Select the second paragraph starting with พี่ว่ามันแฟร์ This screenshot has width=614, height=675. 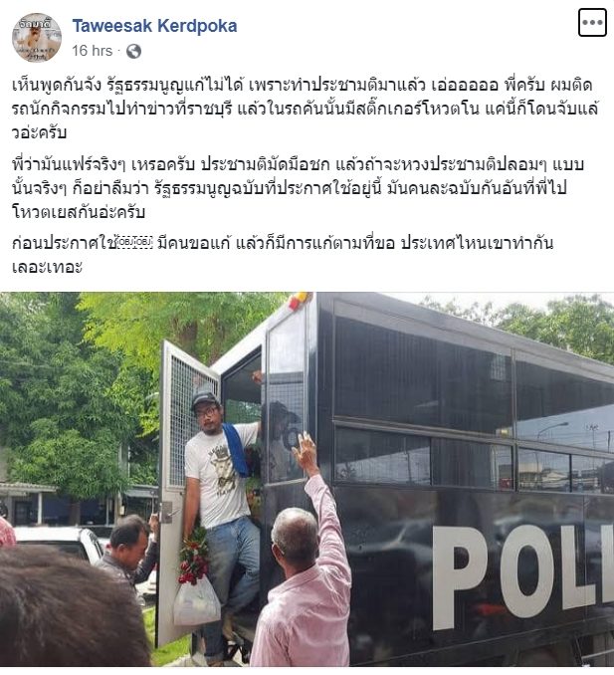298,188
